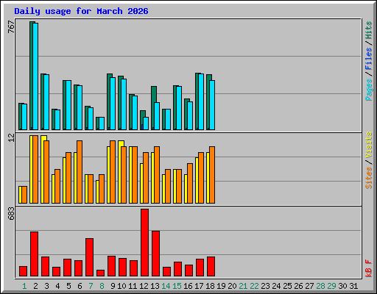This screenshot has width=377, height=294.
Task: Click the day 7 label on the axis
Action: 91,286
